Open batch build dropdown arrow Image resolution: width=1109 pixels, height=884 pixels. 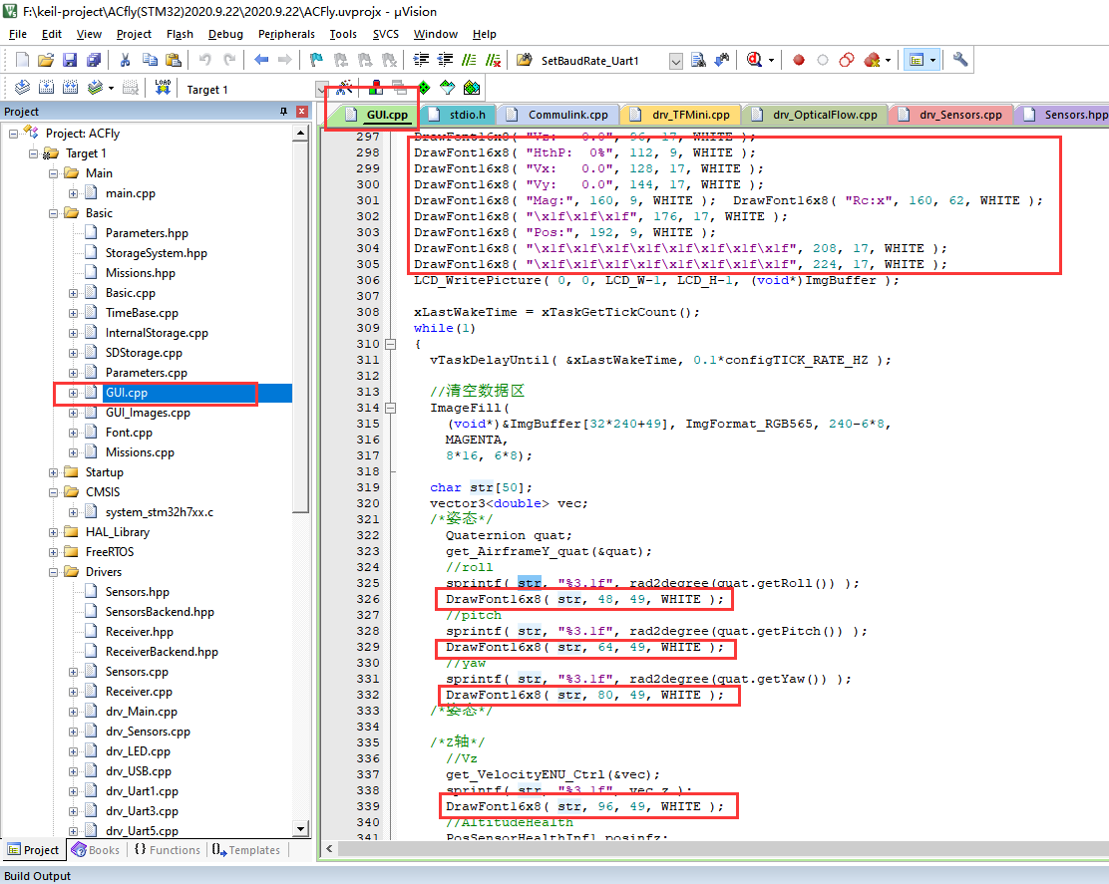click(x=111, y=88)
